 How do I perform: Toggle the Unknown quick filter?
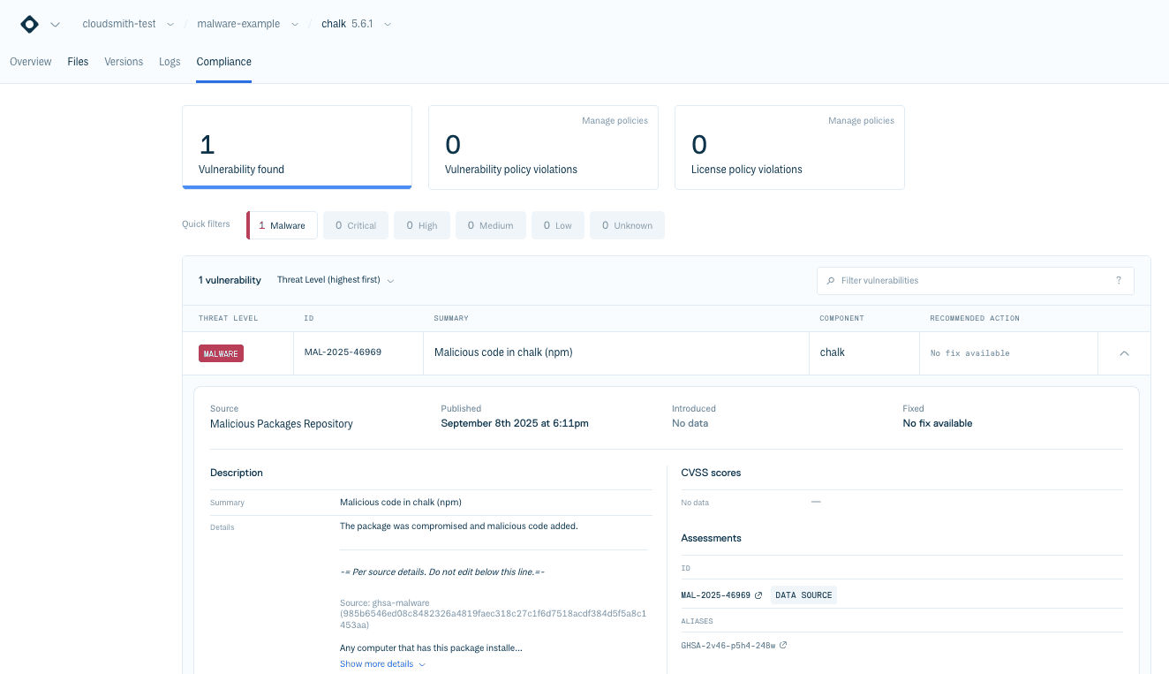627,225
